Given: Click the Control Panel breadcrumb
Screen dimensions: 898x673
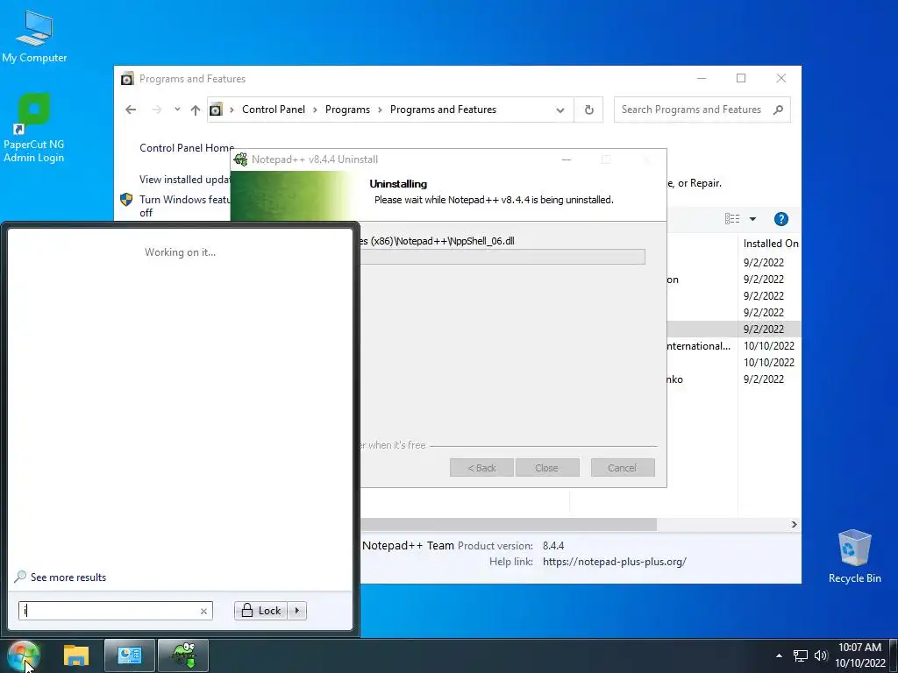Looking at the screenshot, I should [274, 110].
